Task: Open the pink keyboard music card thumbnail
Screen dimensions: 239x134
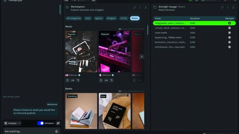Action: pos(115,52)
